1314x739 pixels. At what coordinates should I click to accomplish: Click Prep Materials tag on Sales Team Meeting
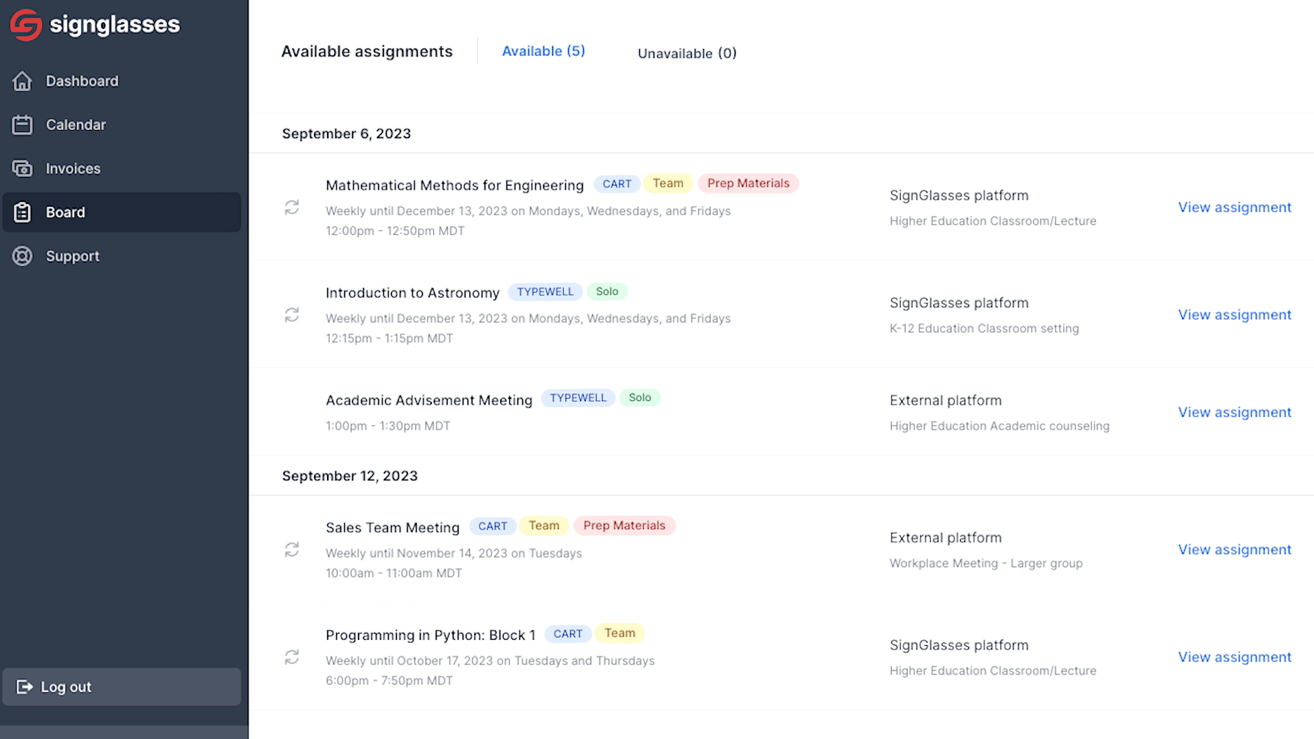click(624, 526)
